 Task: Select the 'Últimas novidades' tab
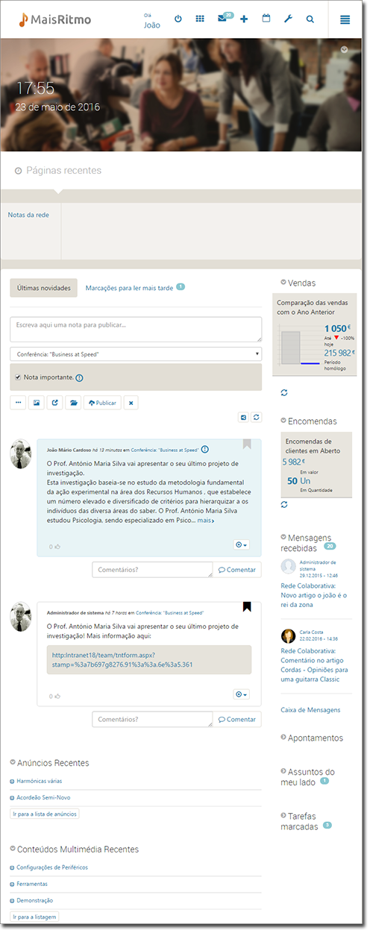pos(43,288)
